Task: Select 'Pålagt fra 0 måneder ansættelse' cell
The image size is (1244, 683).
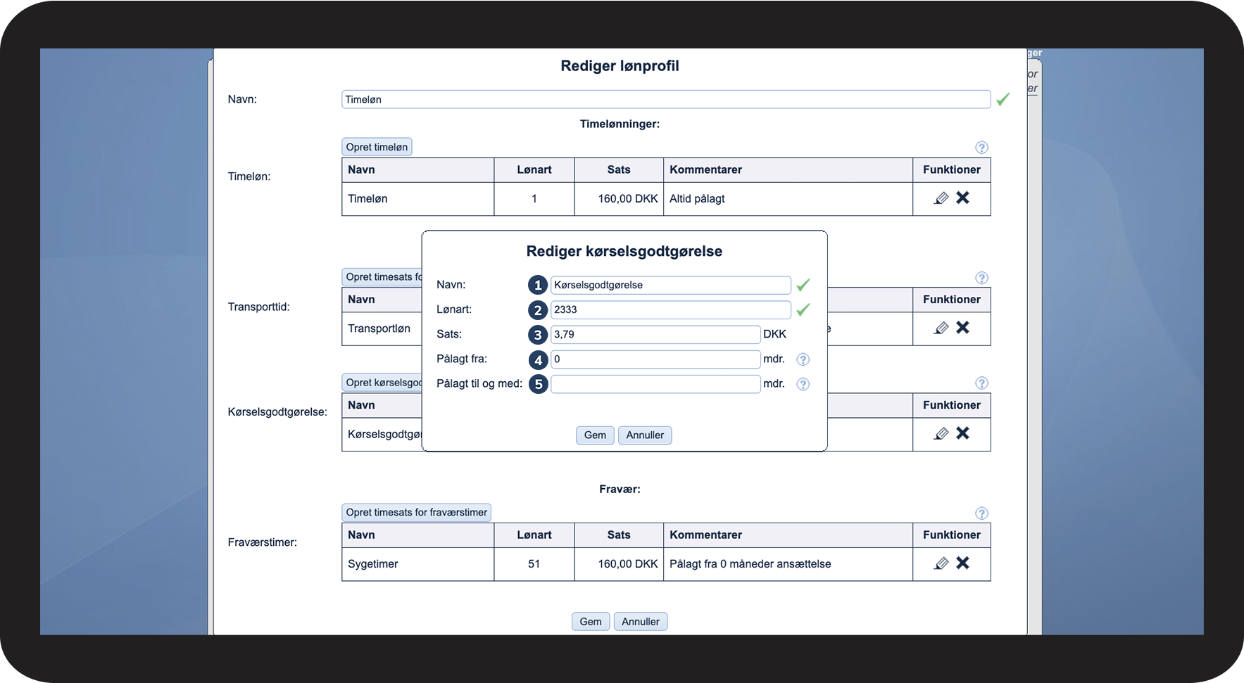Action: click(x=788, y=564)
